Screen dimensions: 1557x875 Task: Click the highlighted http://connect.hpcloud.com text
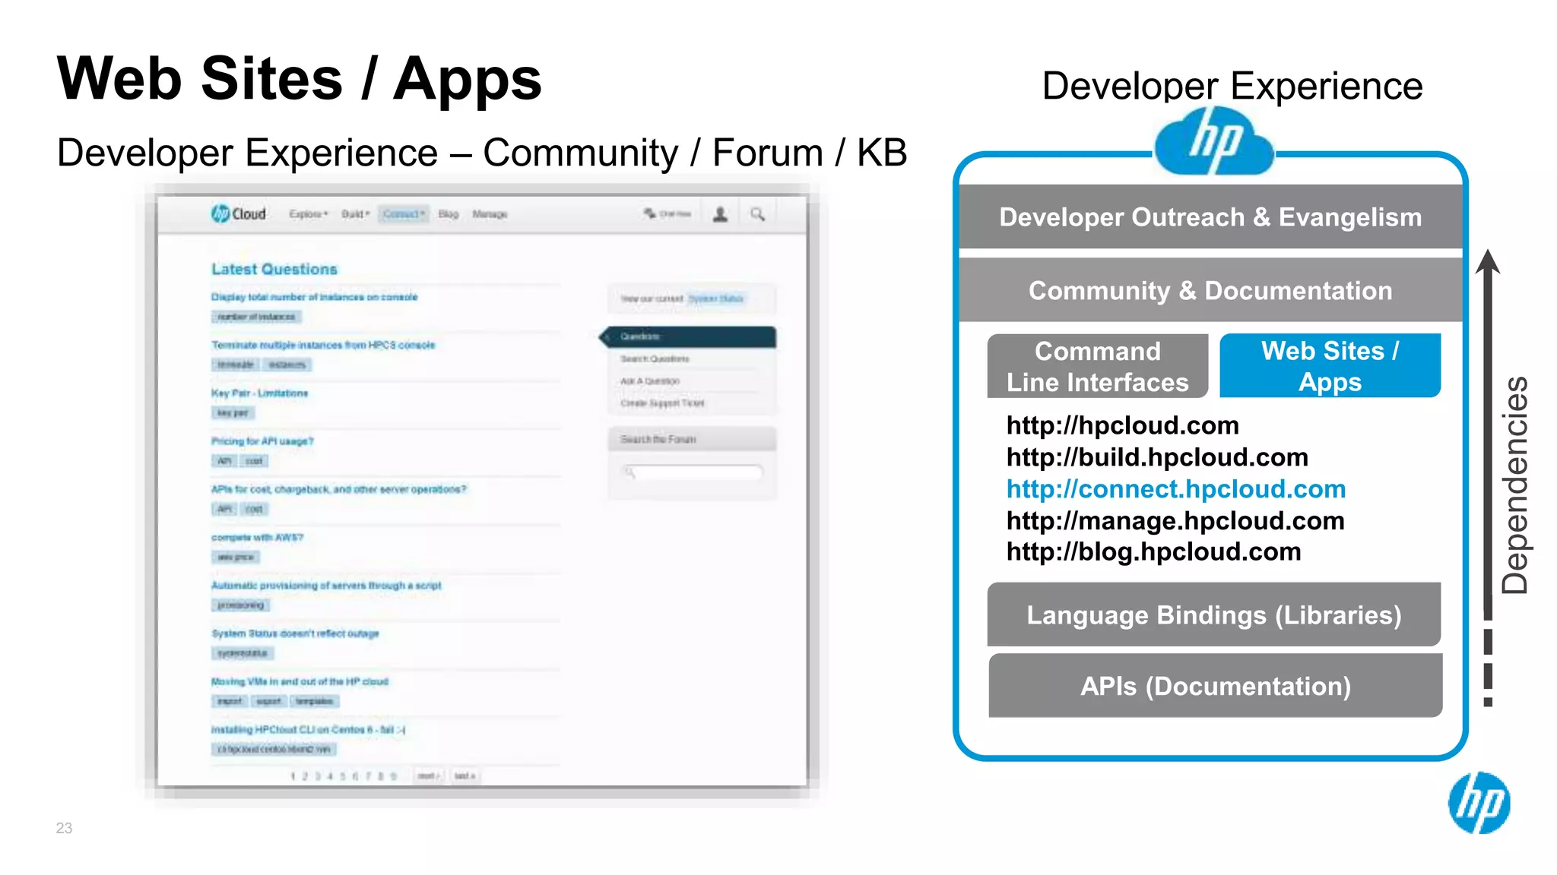click(x=1175, y=489)
